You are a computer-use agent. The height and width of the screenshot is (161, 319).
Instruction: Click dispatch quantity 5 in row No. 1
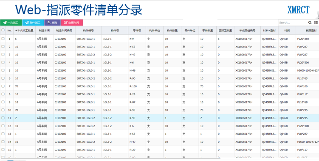24,39
